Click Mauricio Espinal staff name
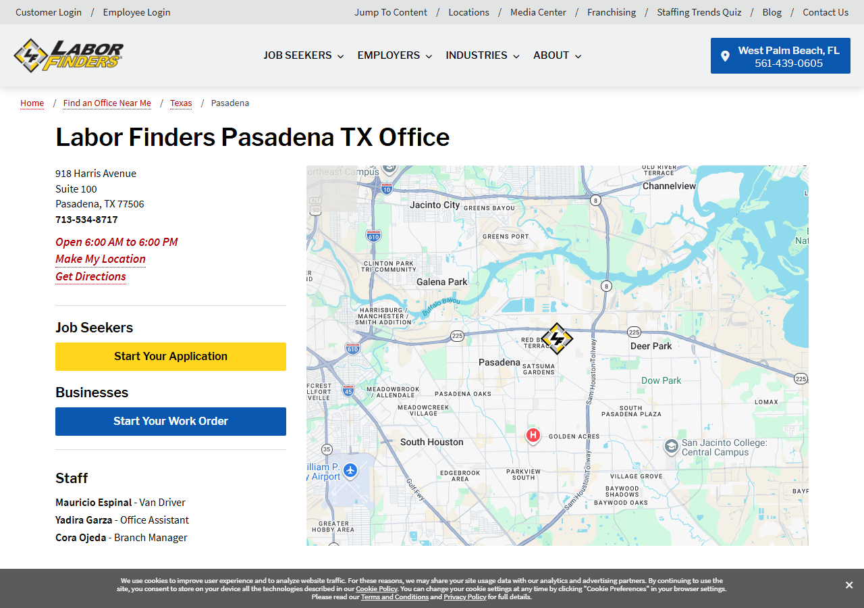Image resolution: width=864 pixels, height=608 pixels. (x=94, y=503)
